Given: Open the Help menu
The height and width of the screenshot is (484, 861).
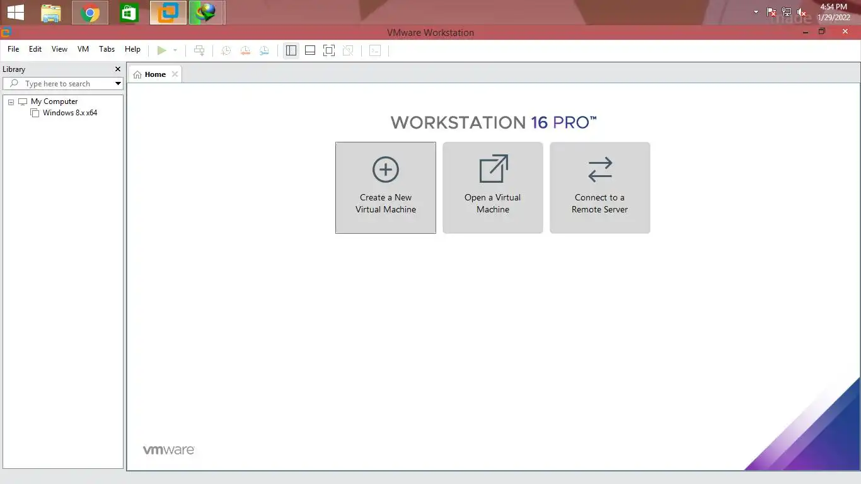Looking at the screenshot, I should click(132, 49).
